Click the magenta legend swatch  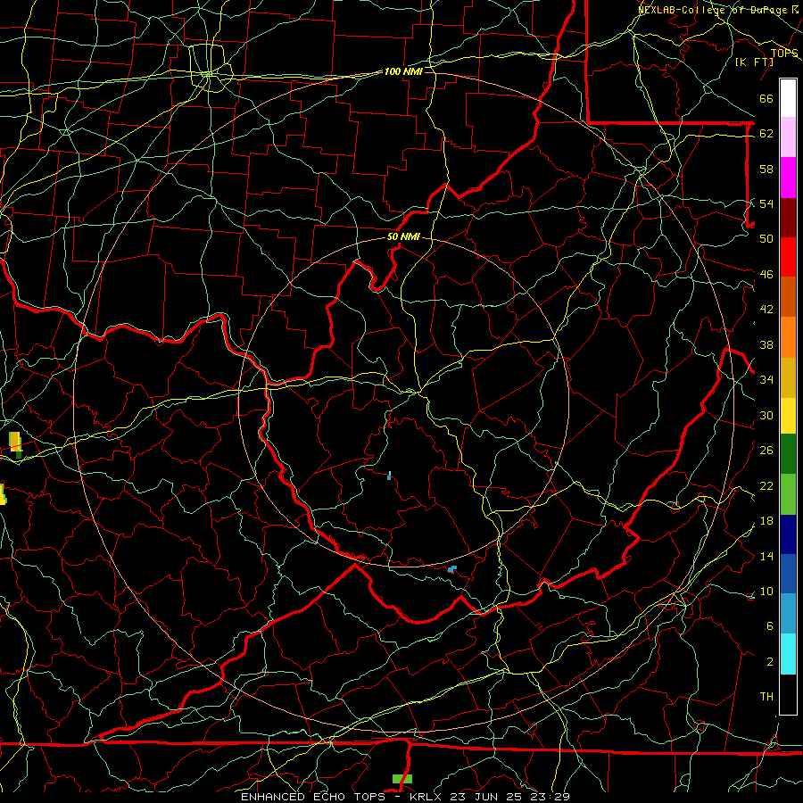coord(788,178)
